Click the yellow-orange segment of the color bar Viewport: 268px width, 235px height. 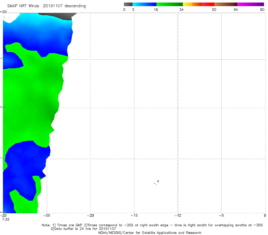coord(192,4)
